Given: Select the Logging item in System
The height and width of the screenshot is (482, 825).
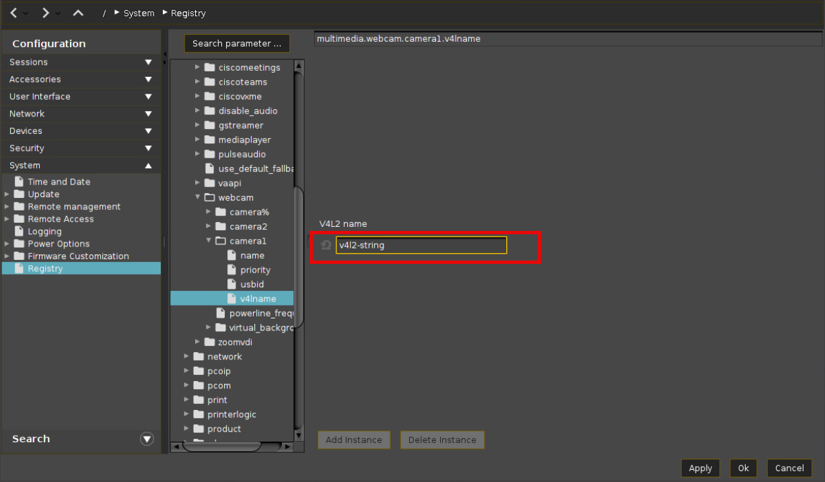Looking at the screenshot, I should [44, 232].
